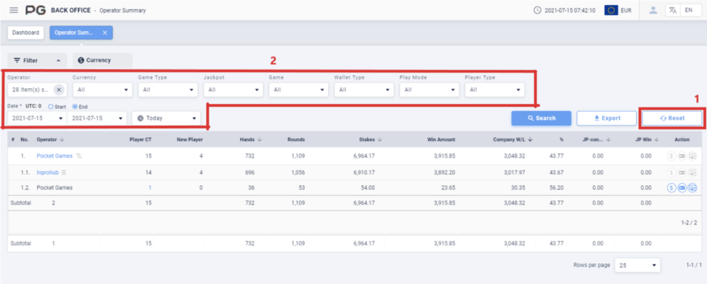Click the EUR flag currency icon
The image size is (707, 284).
611,10
